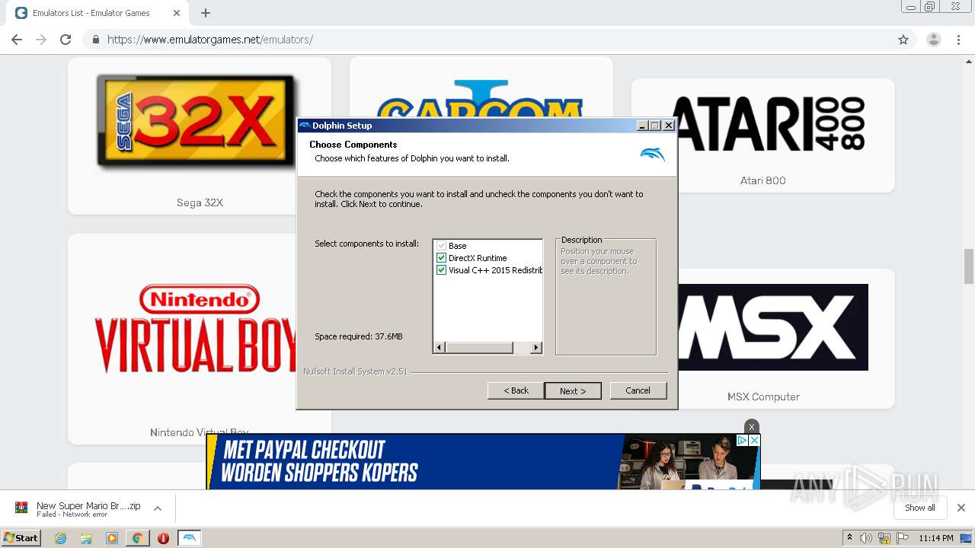975x548 pixels.
Task: Click the browser page vertical scrollbar thumb
Action: 969,266
